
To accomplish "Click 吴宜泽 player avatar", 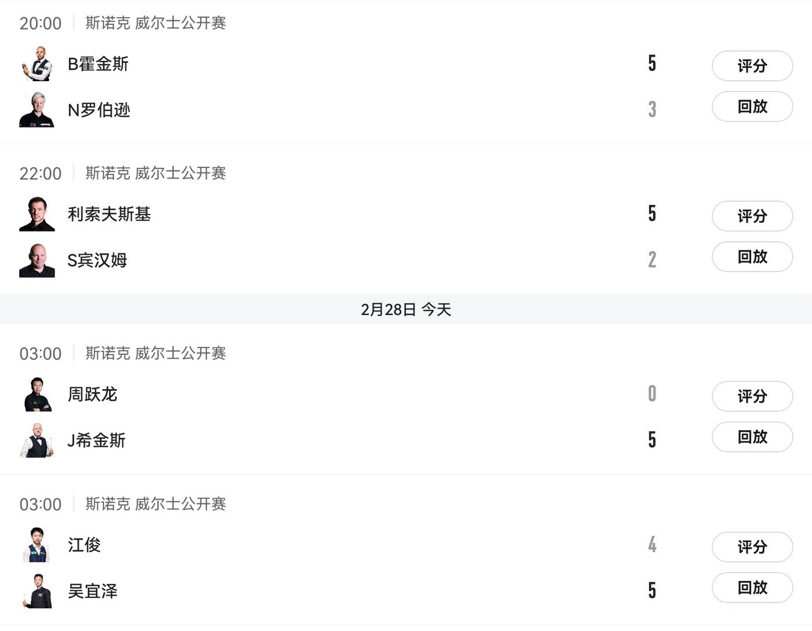I will tap(37, 591).
